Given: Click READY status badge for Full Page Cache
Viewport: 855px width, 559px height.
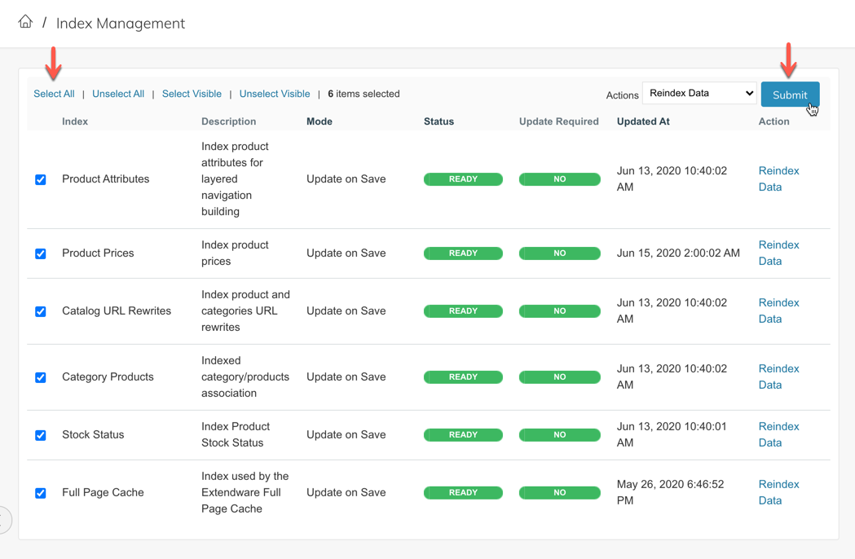Looking at the screenshot, I should (463, 492).
